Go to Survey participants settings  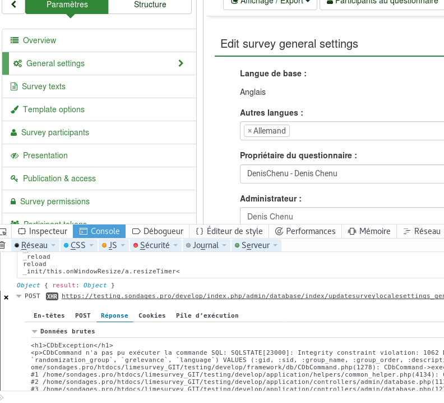pos(55,132)
